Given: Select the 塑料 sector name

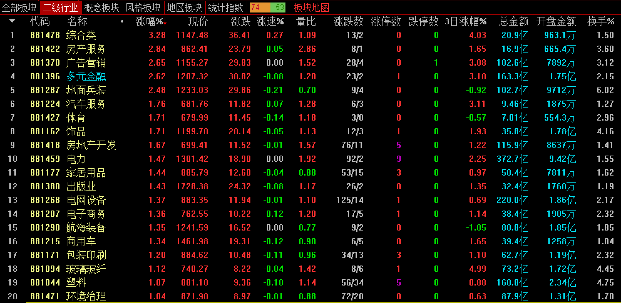Looking at the screenshot, I should 76,283.
